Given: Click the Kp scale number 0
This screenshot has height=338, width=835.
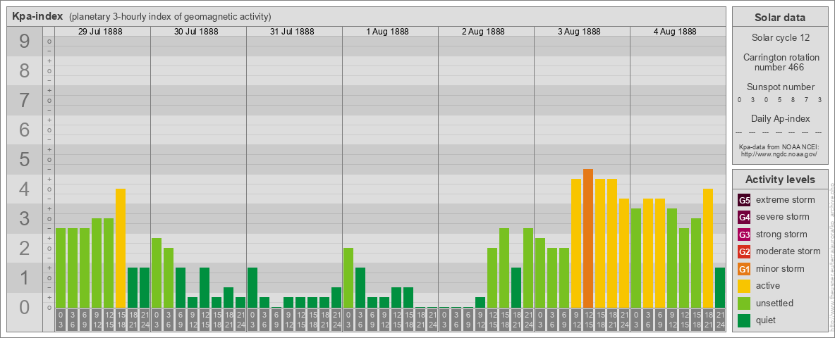Looking at the screenshot, I should click(x=25, y=307).
